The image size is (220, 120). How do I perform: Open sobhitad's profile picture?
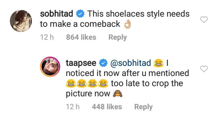tap(21, 21)
